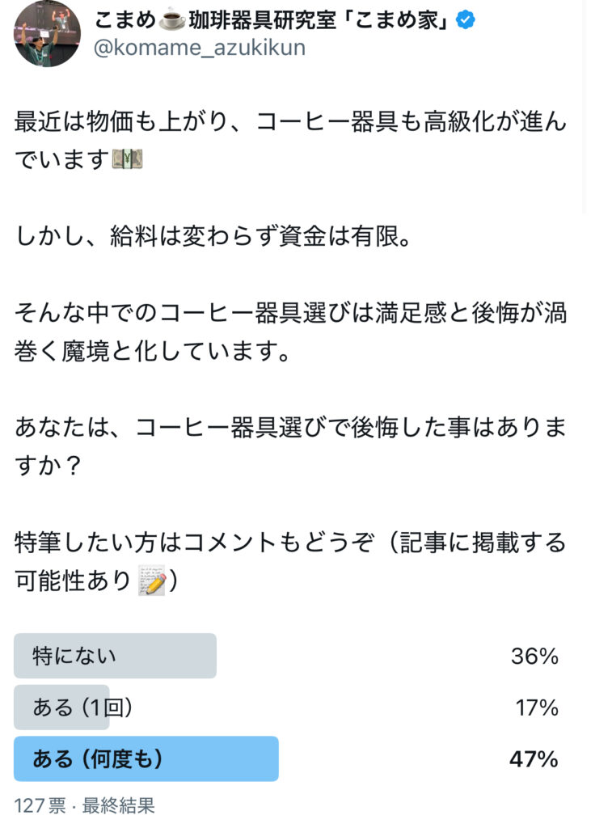Viewport: 591px width, 828px height.
Task: Open the @komame_azukikun handle link
Action: pyautogui.click(x=200, y=48)
